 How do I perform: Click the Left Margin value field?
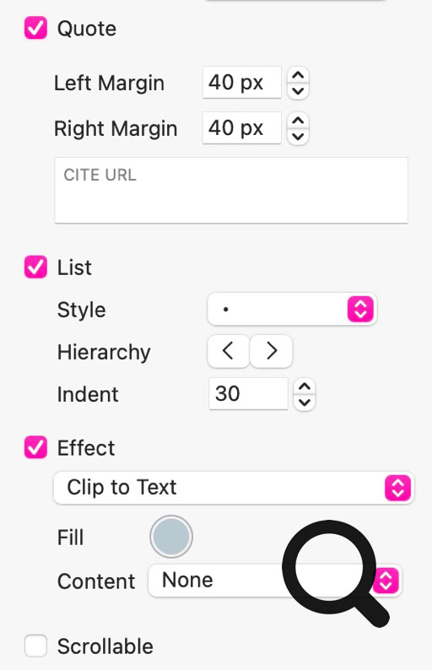(x=242, y=83)
